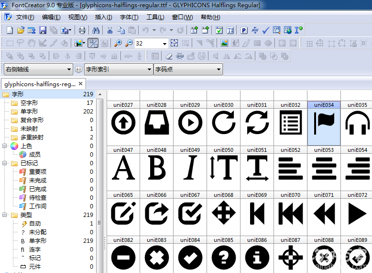Image resolution: width=372 pixels, height=273 pixels.
Task: Open the 窗口(W) menu
Action: 182,17
